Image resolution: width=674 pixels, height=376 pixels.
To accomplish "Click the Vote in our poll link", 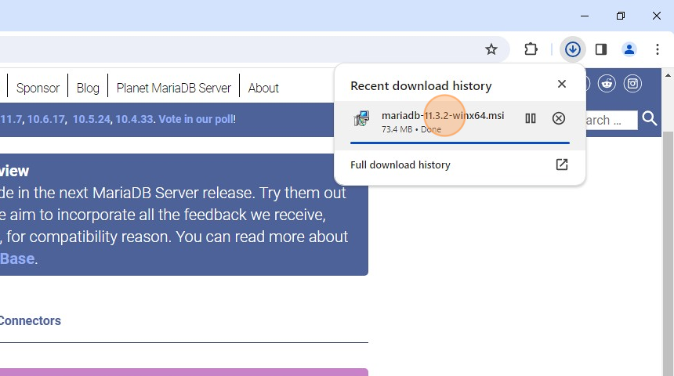I will pyautogui.click(x=196, y=119).
